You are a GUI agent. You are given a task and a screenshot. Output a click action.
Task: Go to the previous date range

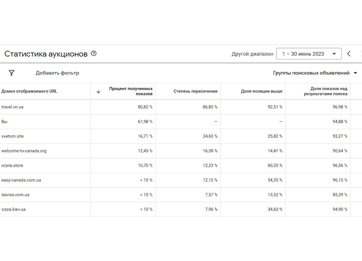[349, 54]
